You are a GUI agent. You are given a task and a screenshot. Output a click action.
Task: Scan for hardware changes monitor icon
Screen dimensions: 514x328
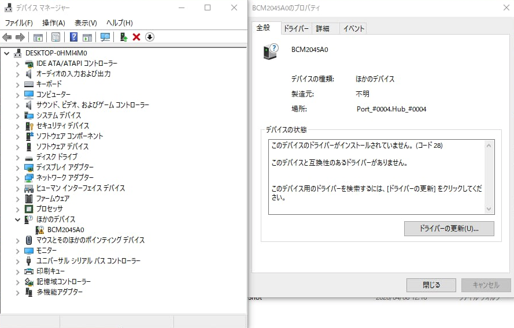105,38
